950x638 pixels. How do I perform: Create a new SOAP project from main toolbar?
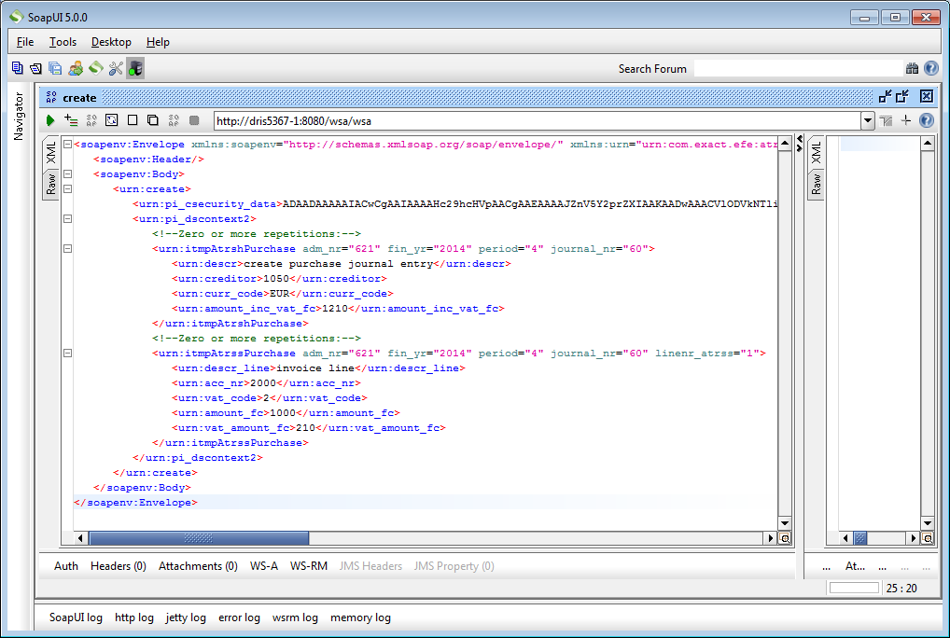pos(17,68)
